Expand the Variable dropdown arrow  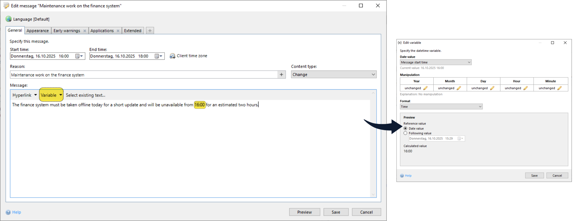click(x=61, y=95)
